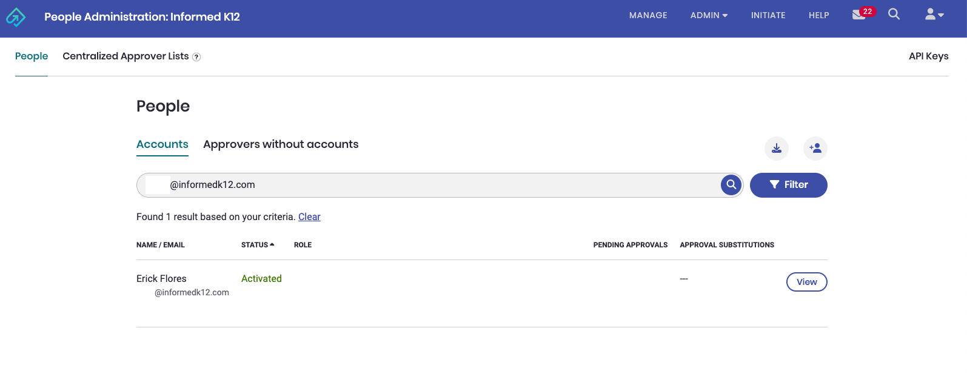
Task: Open the INITIATE menu item
Action: [x=768, y=15]
